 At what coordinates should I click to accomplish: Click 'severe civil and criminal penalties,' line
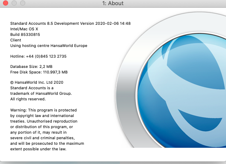point(42,138)
